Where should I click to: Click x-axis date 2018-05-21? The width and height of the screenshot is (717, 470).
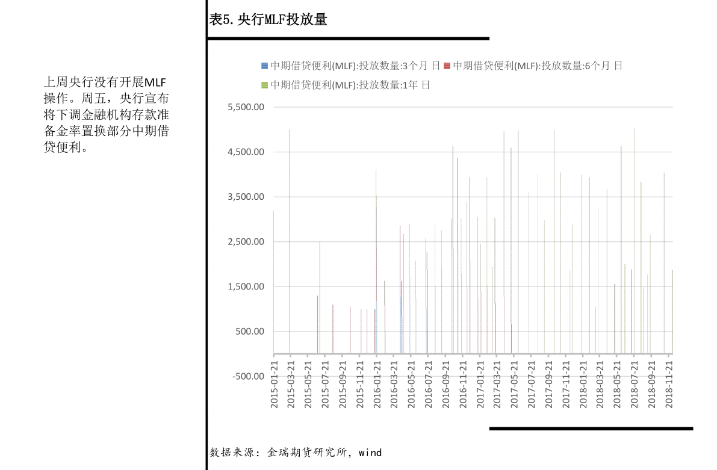click(617, 385)
